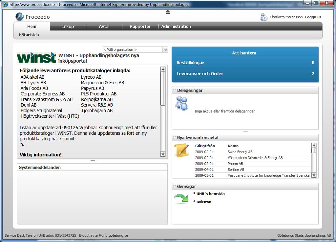Click Rörpojkarna AB in supplier list
The height and width of the screenshot is (242, 336).
pos(97,99)
